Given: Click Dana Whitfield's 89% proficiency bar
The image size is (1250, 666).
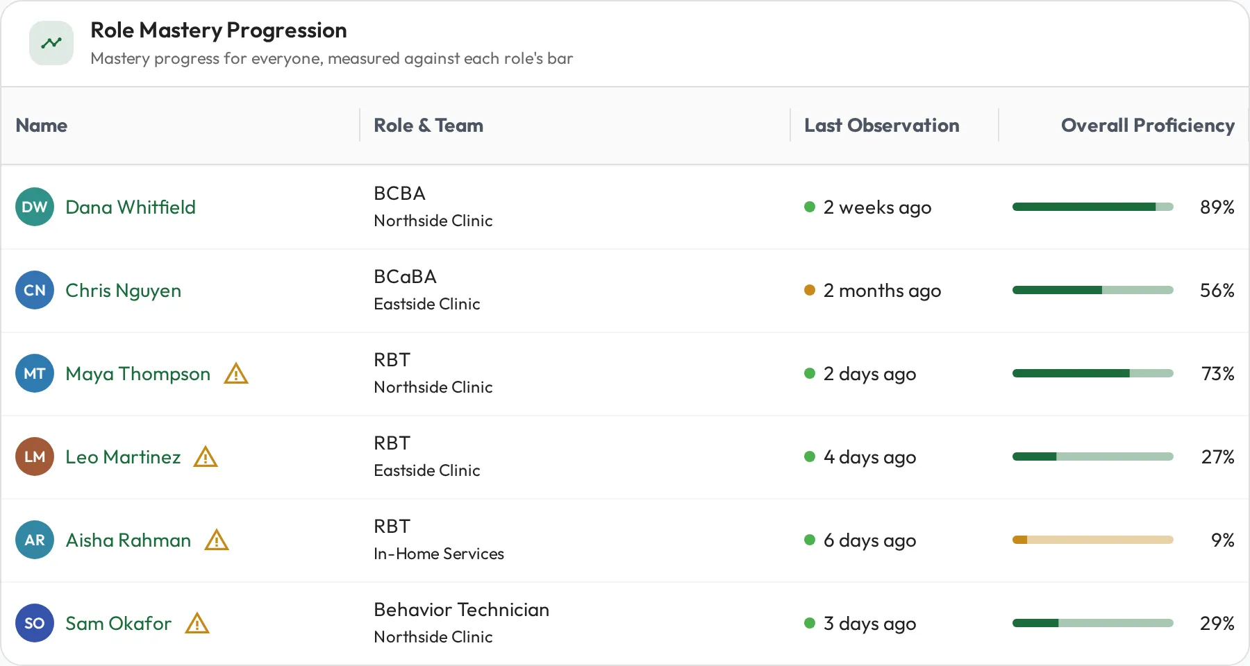Looking at the screenshot, I should (x=1093, y=207).
